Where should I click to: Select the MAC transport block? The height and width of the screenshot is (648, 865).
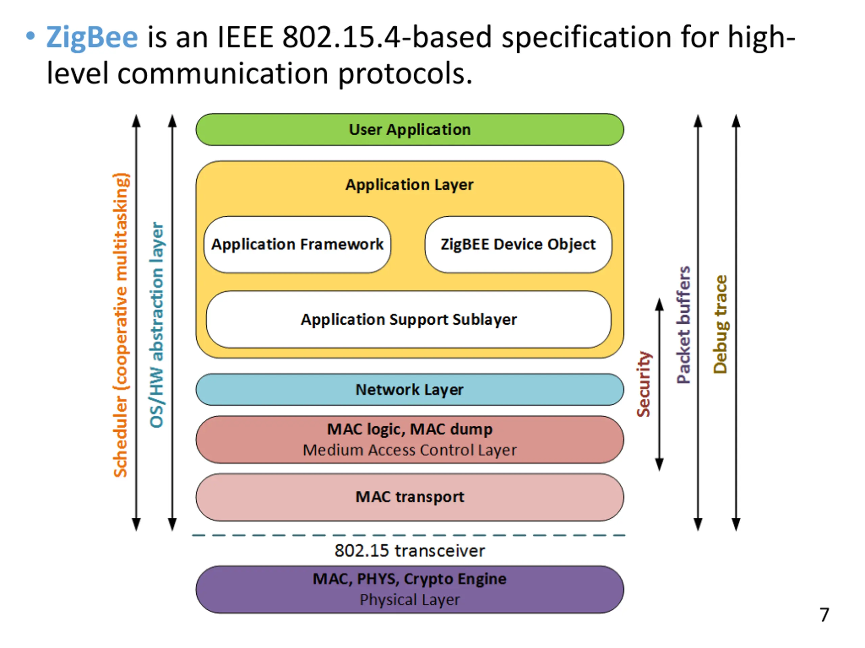point(410,497)
